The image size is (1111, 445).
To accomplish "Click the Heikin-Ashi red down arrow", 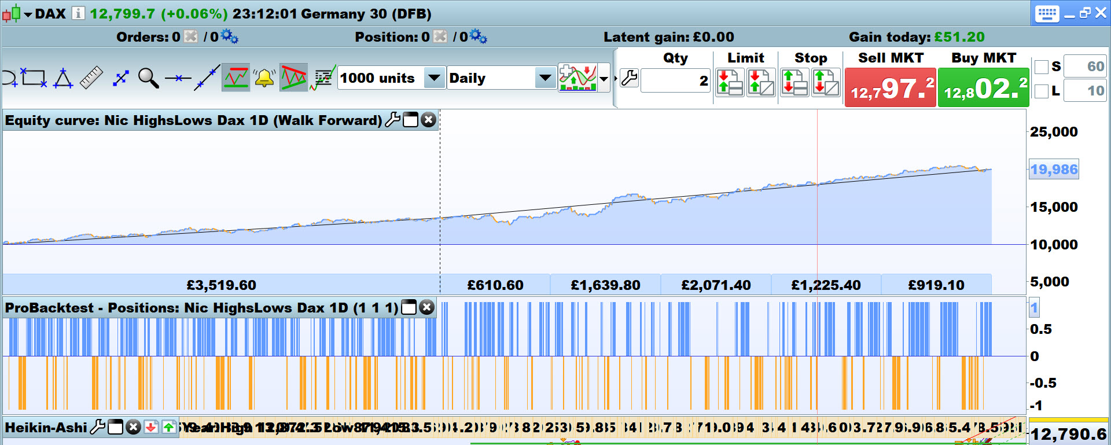I will pyautogui.click(x=150, y=427).
